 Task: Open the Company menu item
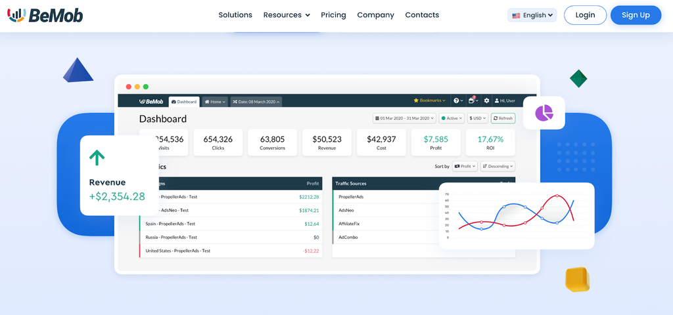(375, 15)
